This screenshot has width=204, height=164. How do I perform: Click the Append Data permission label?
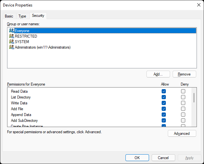pos(21,115)
